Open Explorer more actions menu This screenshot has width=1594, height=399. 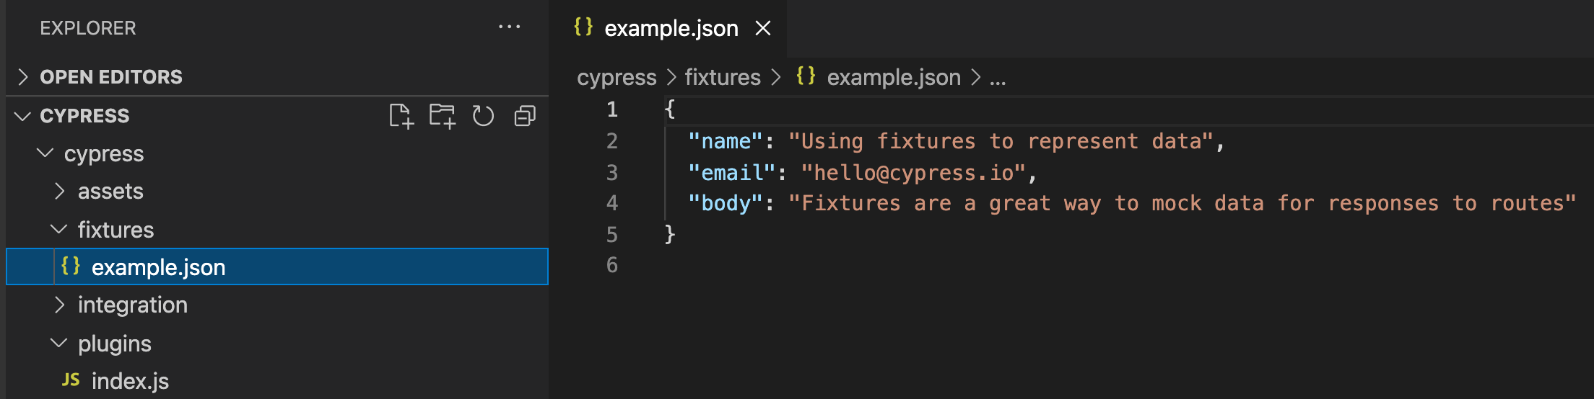(509, 27)
